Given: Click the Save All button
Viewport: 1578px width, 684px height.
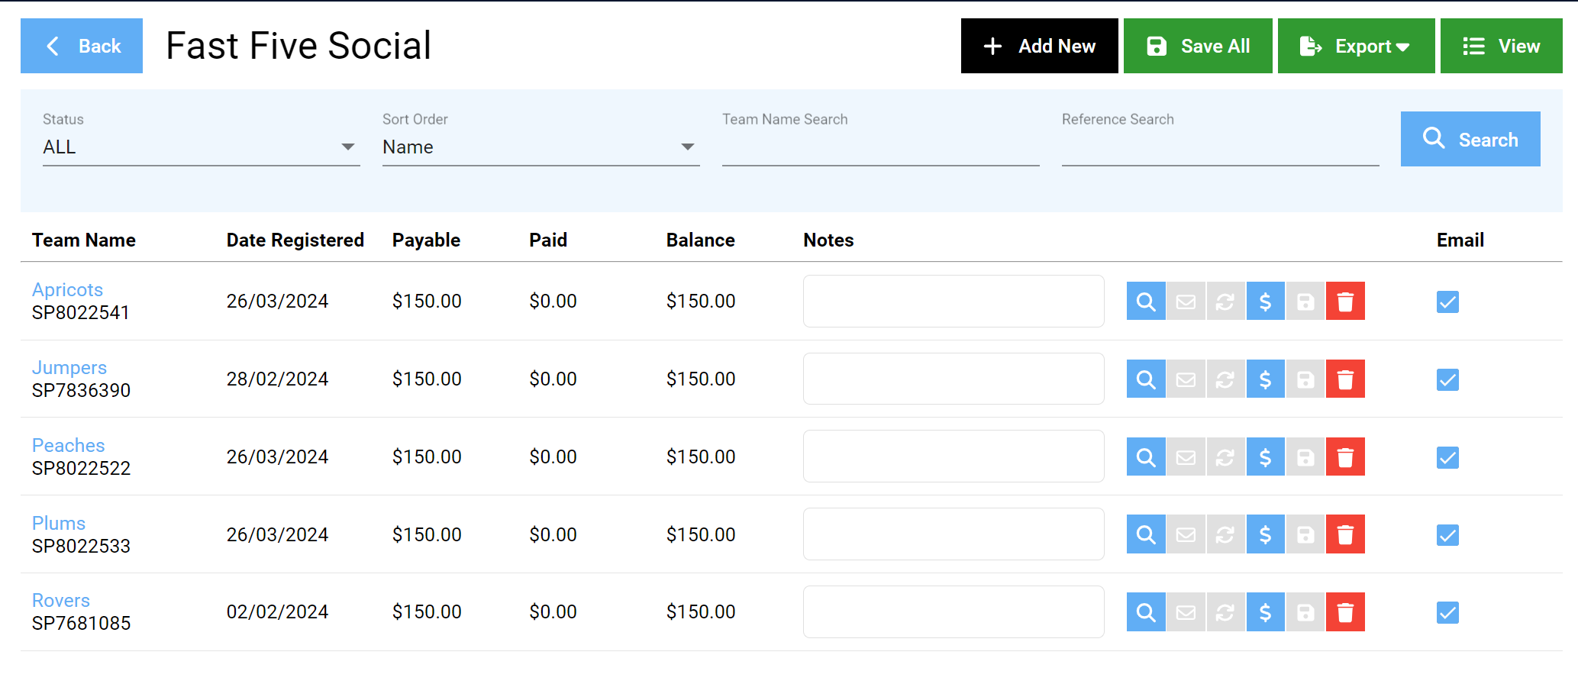Looking at the screenshot, I should tap(1198, 46).
